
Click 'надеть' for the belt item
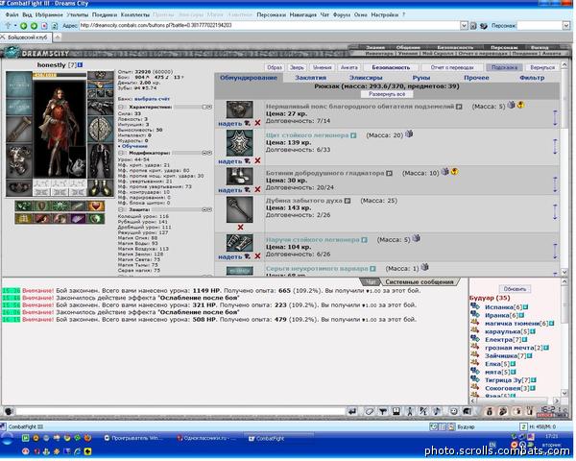tap(229, 124)
